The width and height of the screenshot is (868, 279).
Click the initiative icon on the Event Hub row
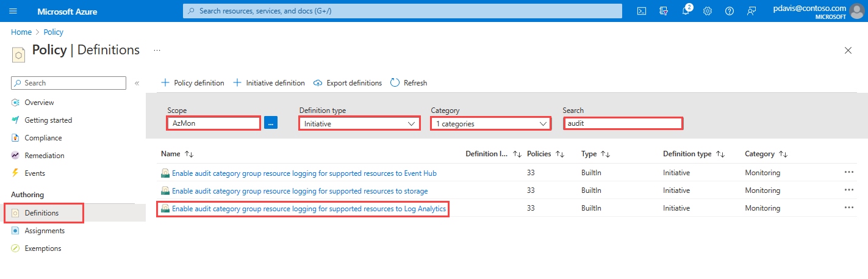click(x=165, y=173)
